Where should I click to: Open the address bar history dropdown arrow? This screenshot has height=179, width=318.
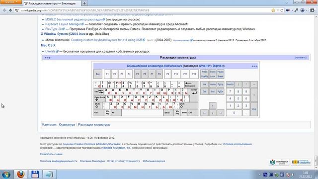click(x=278, y=10)
